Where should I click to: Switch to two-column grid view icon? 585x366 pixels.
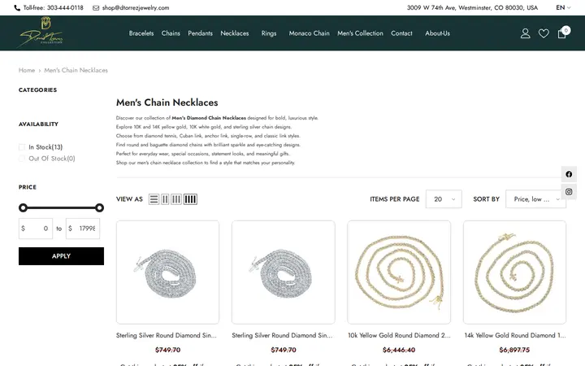(x=165, y=199)
